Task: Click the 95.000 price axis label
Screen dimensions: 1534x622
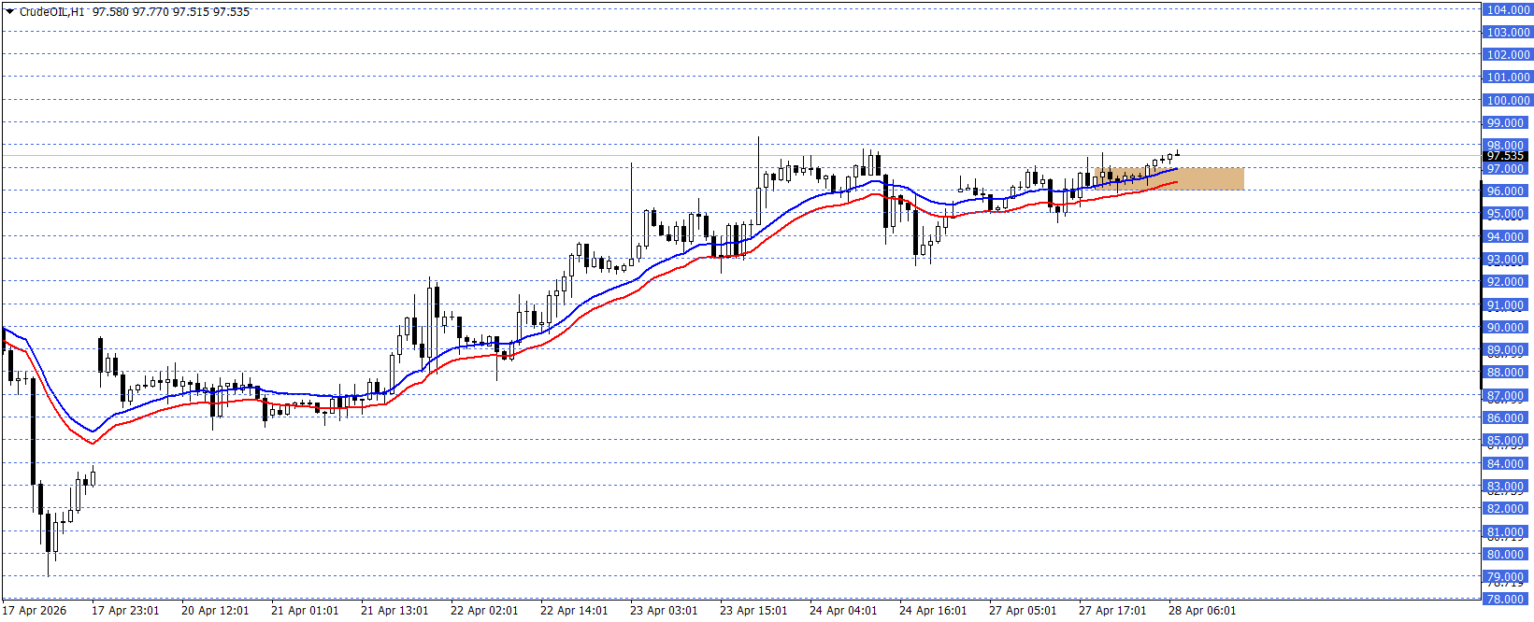Action: click(x=1506, y=214)
